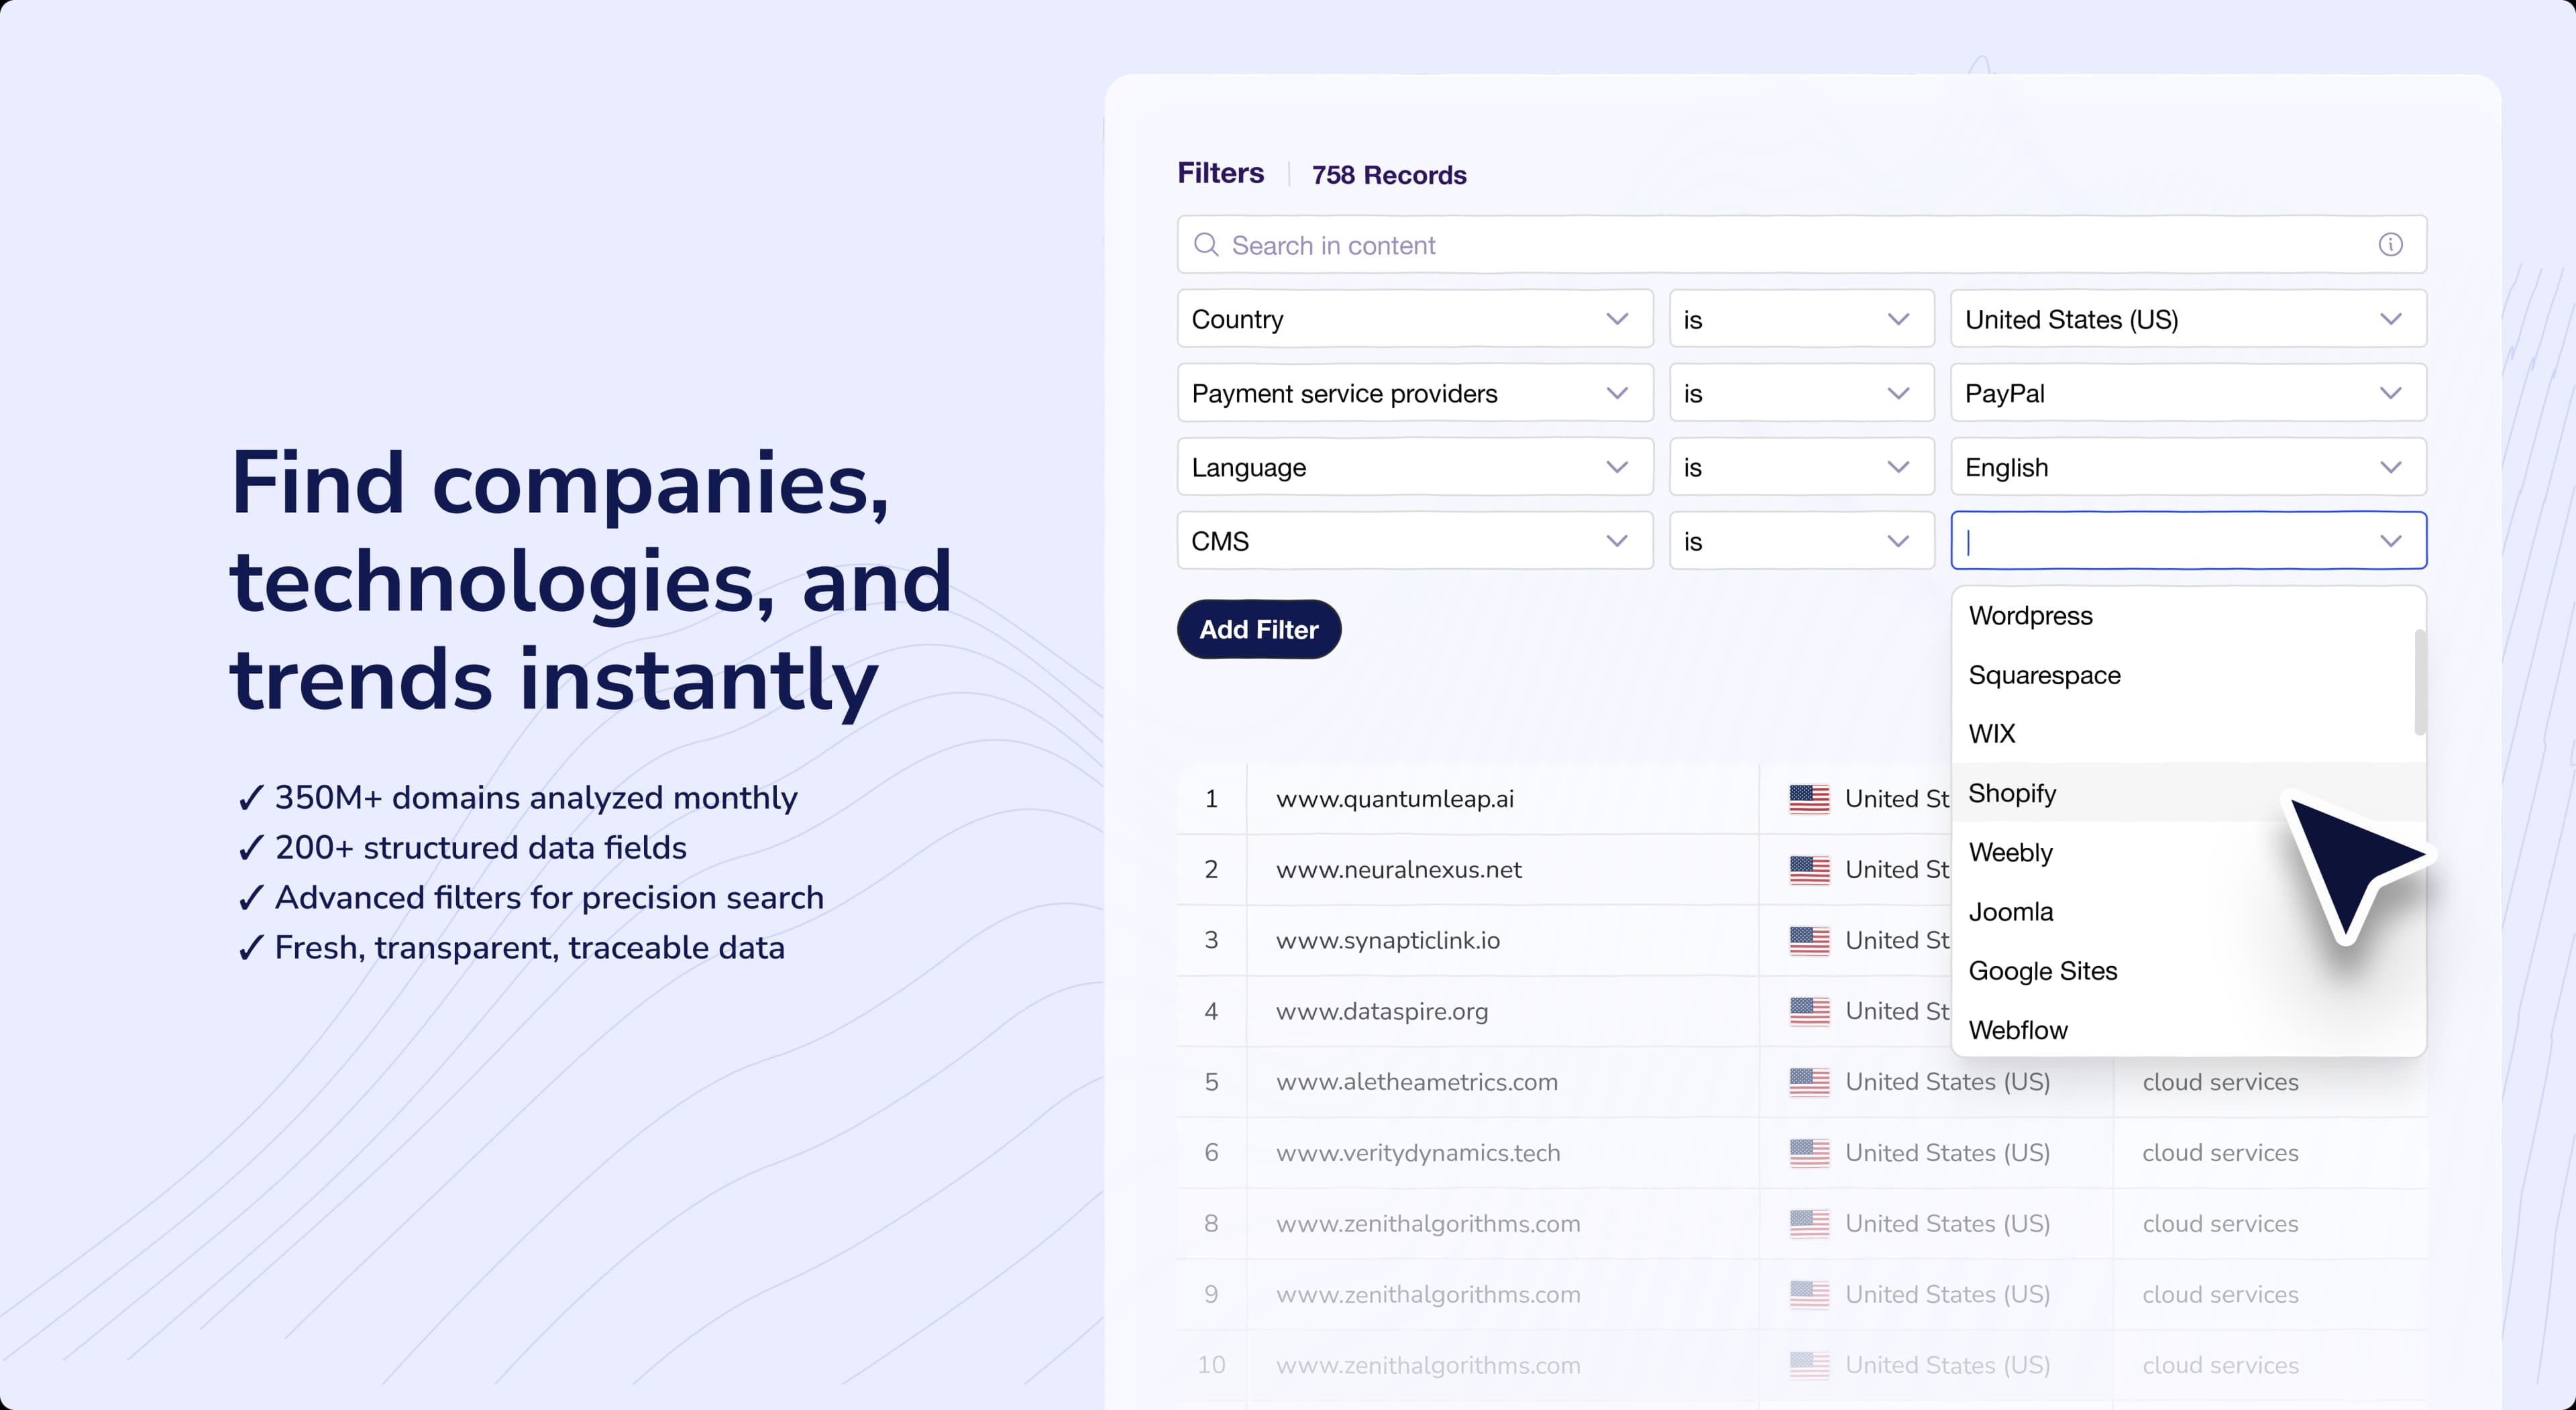The image size is (2576, 1410).
Task: Click the info icon in search bar
Action: point(2390,245)
